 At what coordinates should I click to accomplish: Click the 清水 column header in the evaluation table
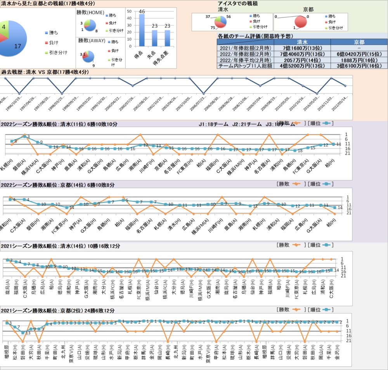pyautogui.click(x=302, y=42)
